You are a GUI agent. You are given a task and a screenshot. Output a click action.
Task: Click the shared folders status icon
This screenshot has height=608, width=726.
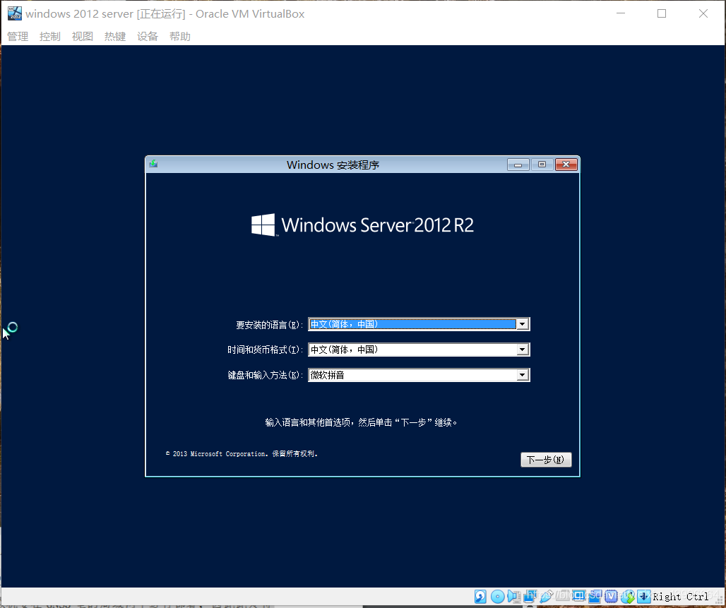[x=562, y=596]
